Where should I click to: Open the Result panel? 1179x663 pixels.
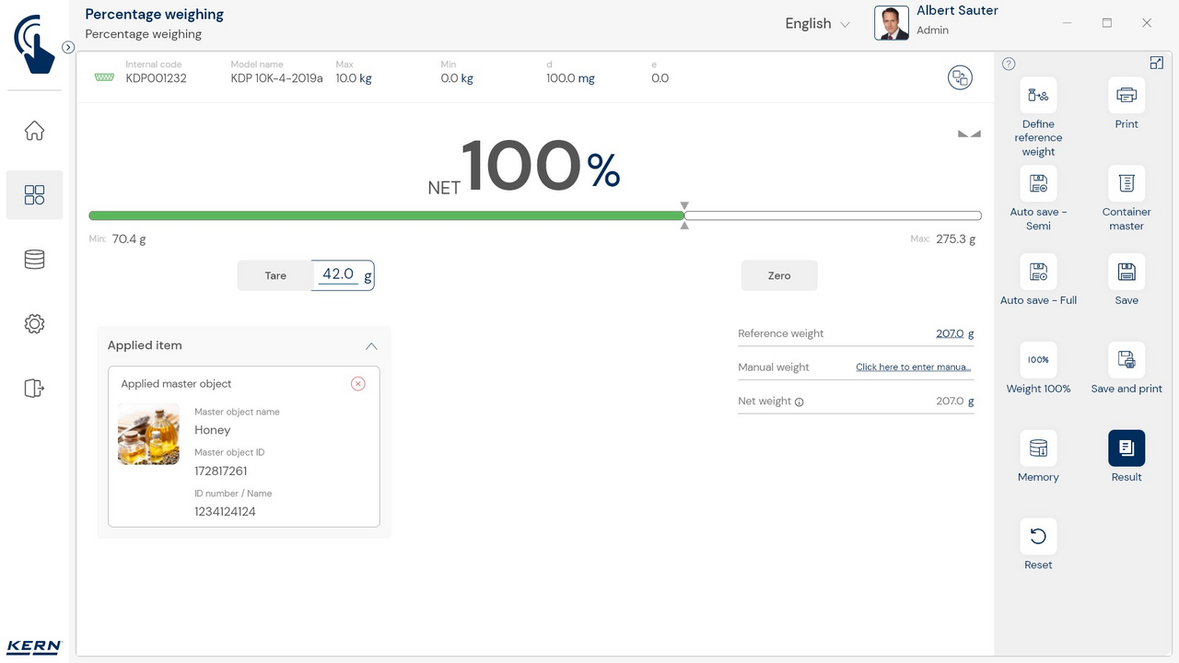(x=1126, y=449)
